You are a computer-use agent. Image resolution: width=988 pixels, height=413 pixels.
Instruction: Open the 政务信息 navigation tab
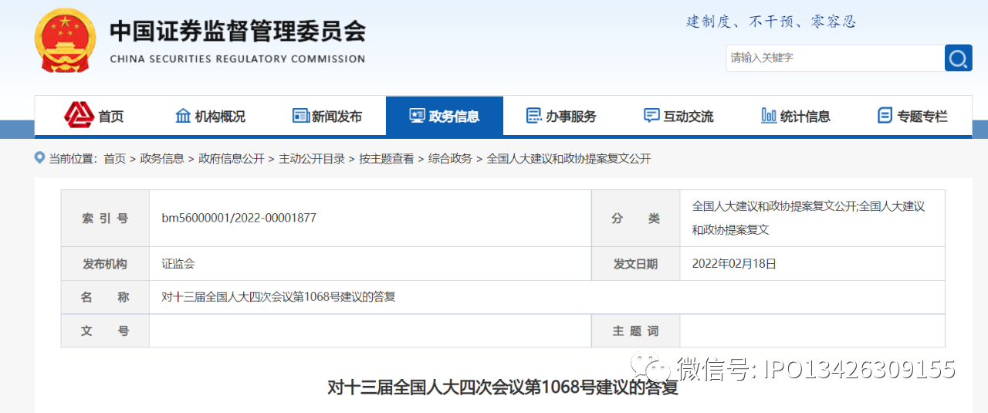coord(445,116)
